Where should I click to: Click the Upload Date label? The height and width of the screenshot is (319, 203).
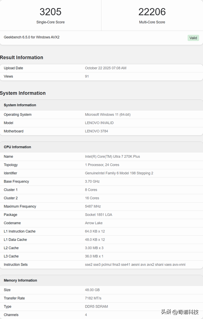tap(13, 68)
